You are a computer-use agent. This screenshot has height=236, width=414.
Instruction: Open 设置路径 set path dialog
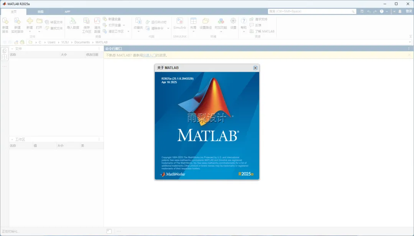206,23
